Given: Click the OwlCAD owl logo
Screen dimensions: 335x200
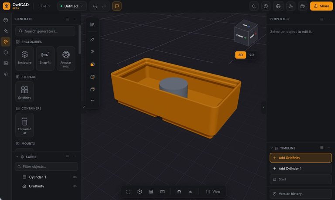Looking at the screenshot, I should pyautogui.click(x=7, y=6).
